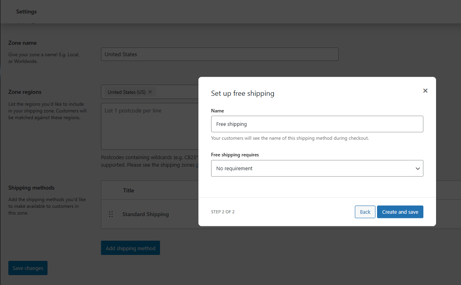Click Save changes

(28, 268)
